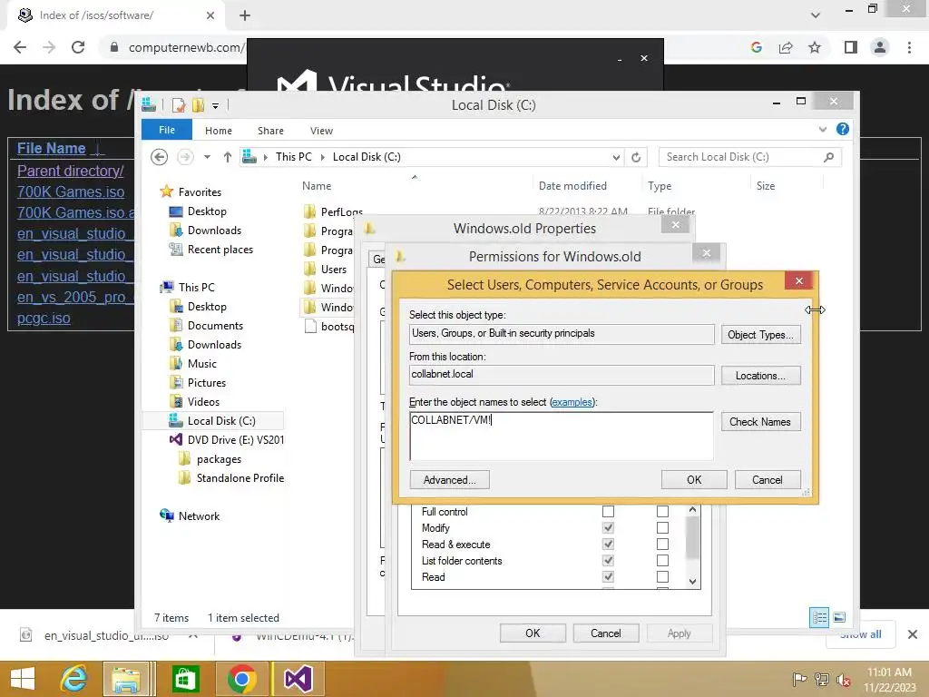Cancel the Select Users dialog

(768, 480)
